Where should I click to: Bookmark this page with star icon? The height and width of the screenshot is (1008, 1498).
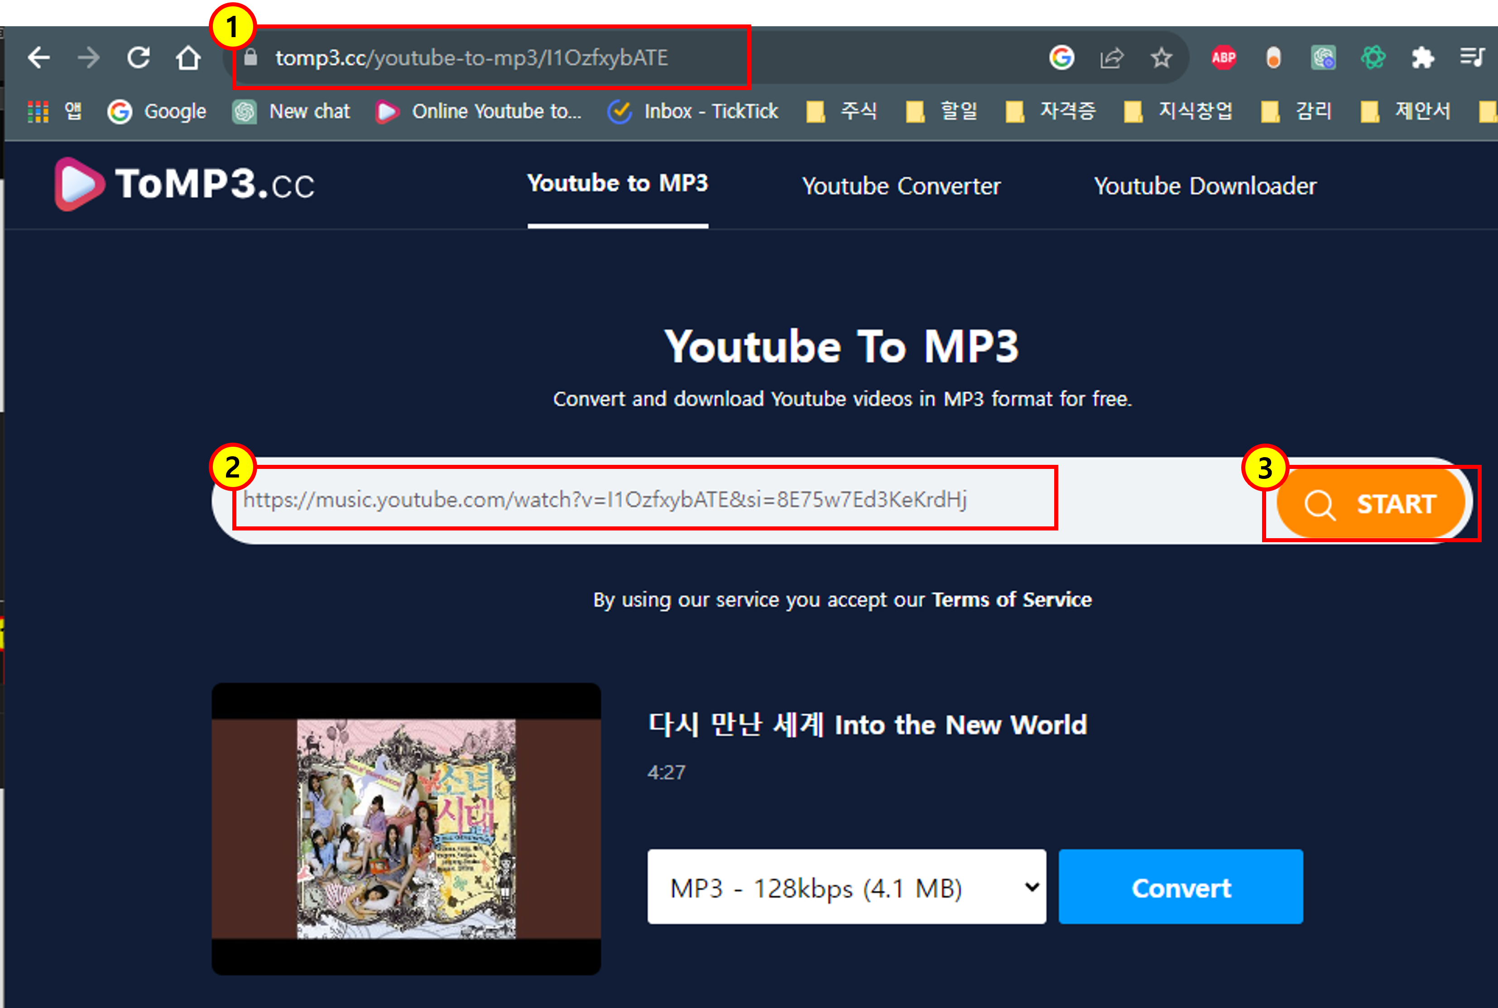(1161, 58)
